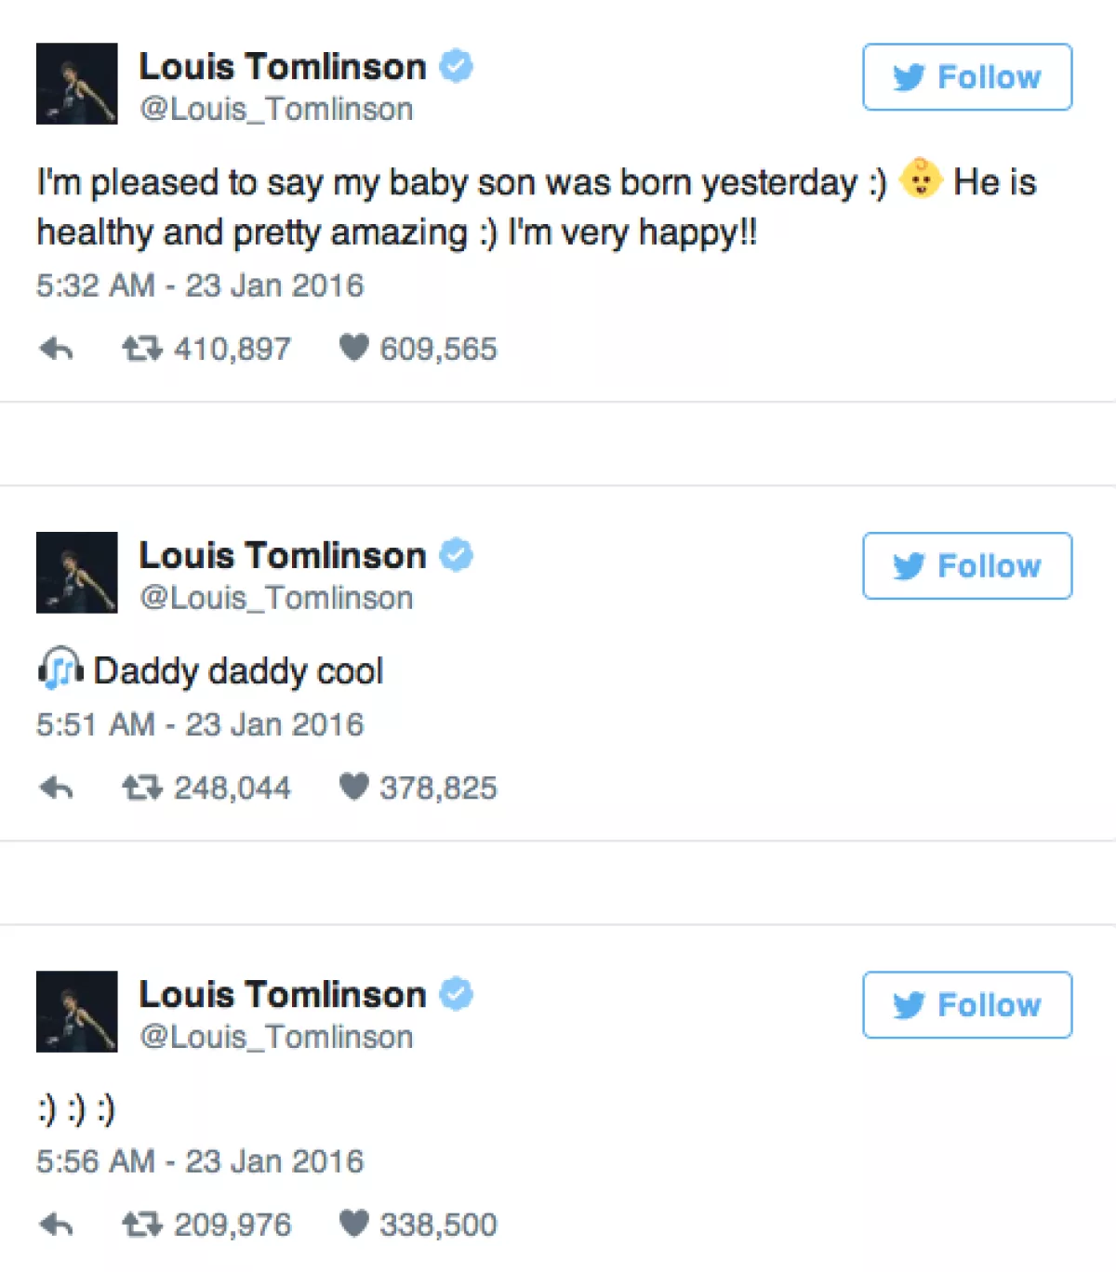Click Follow button on Daddy cool tweet
Screen dimensions: 1116x1272
click(x=967, y=566)
